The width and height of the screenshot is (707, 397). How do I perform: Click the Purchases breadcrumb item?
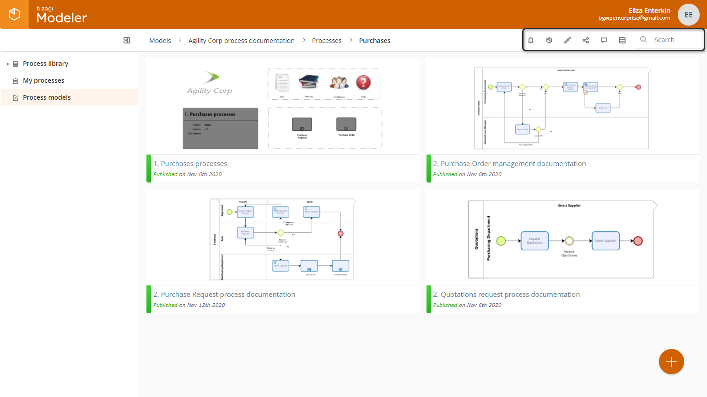[x=375, y=41]
